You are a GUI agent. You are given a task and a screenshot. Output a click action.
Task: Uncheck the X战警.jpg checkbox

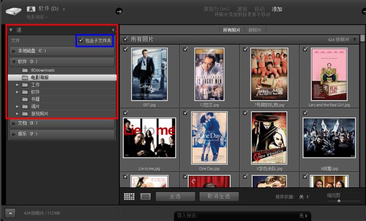tap(305, 113)
